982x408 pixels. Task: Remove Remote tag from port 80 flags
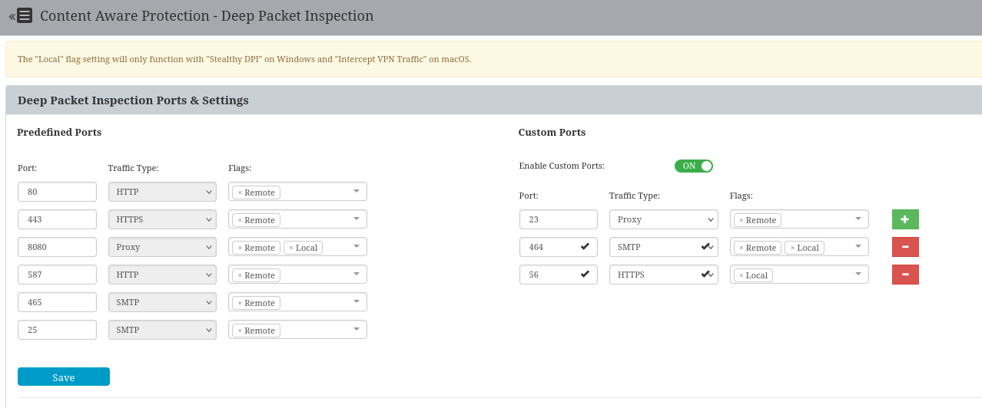click(x=240, y=192)
